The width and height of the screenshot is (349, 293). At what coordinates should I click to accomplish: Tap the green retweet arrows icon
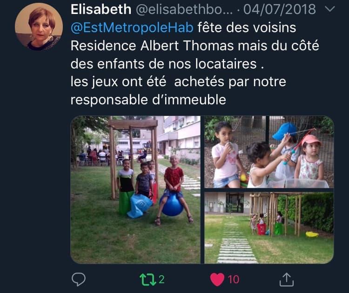148,279
